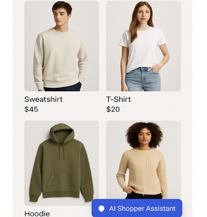The width and height of the screenshot is (207, 217).
Task: Open the AI Shopper Assistant
Action: [137, 208]
